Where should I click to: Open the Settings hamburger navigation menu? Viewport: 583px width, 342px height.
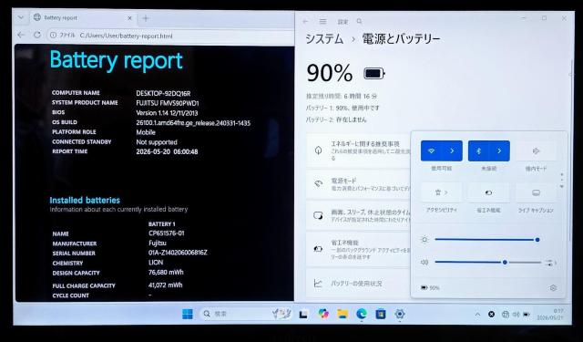322,22
